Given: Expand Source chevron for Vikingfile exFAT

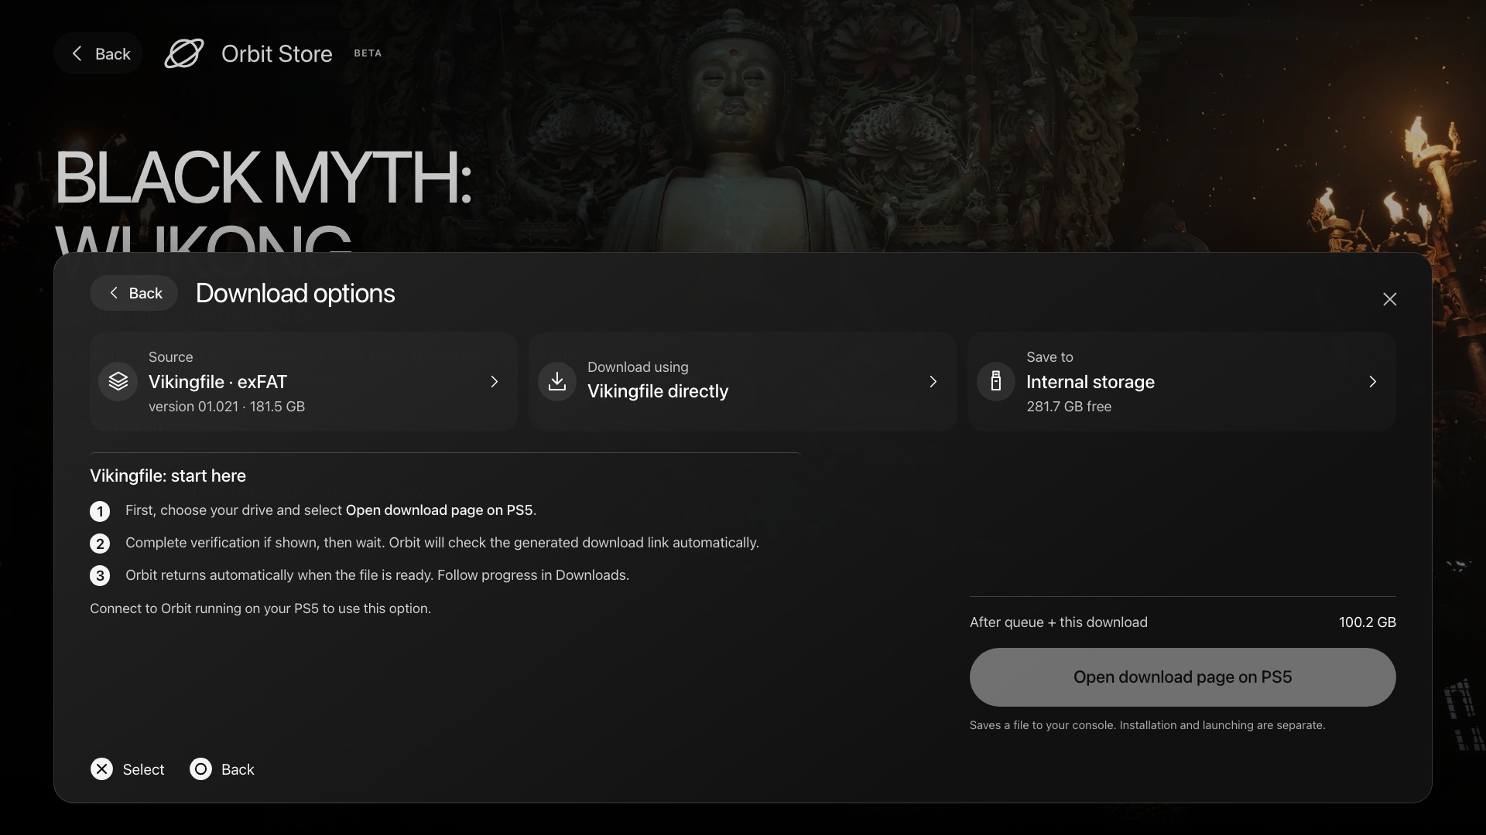Looking at the screenshot, I should tap(494, 382).
